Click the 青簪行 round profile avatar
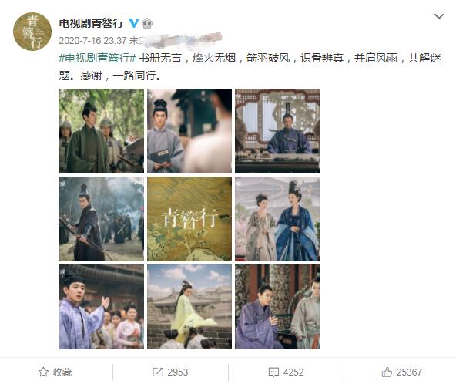Image resolution: width=456 pixels, height=384 pixels. pyautogui.click(x=32, y=32)
